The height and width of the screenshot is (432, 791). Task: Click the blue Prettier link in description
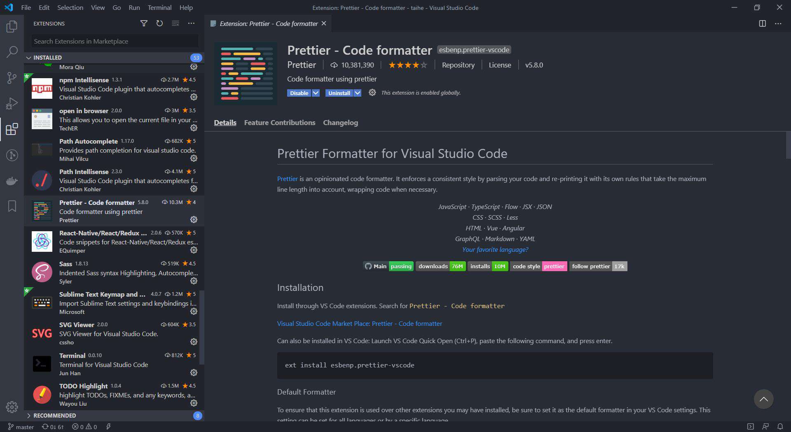[x=287, y=179]
